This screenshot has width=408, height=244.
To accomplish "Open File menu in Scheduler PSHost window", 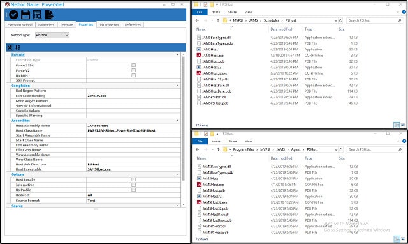I will pos(200,12).
